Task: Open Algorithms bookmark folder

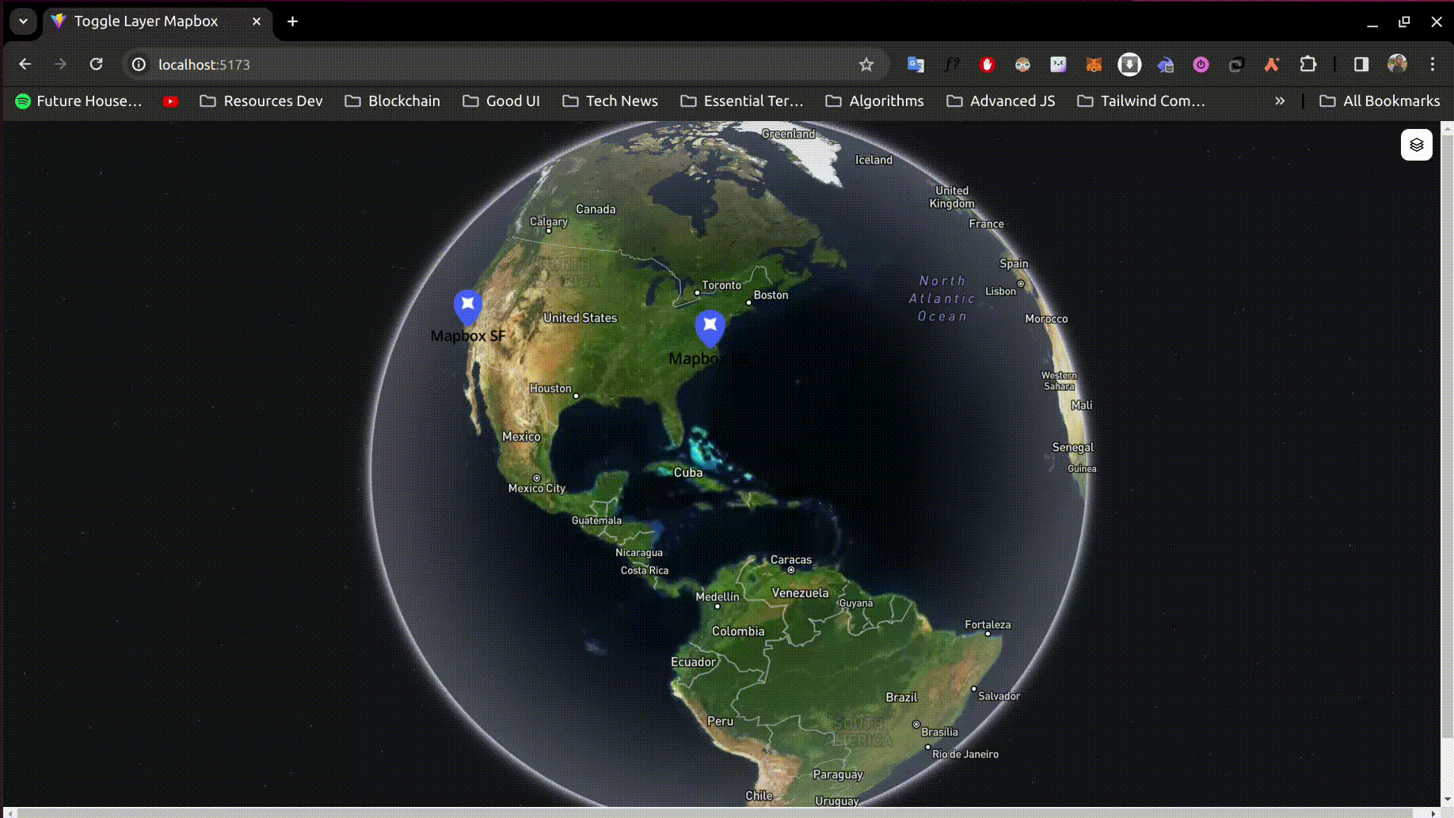Action: coord(875,101)
